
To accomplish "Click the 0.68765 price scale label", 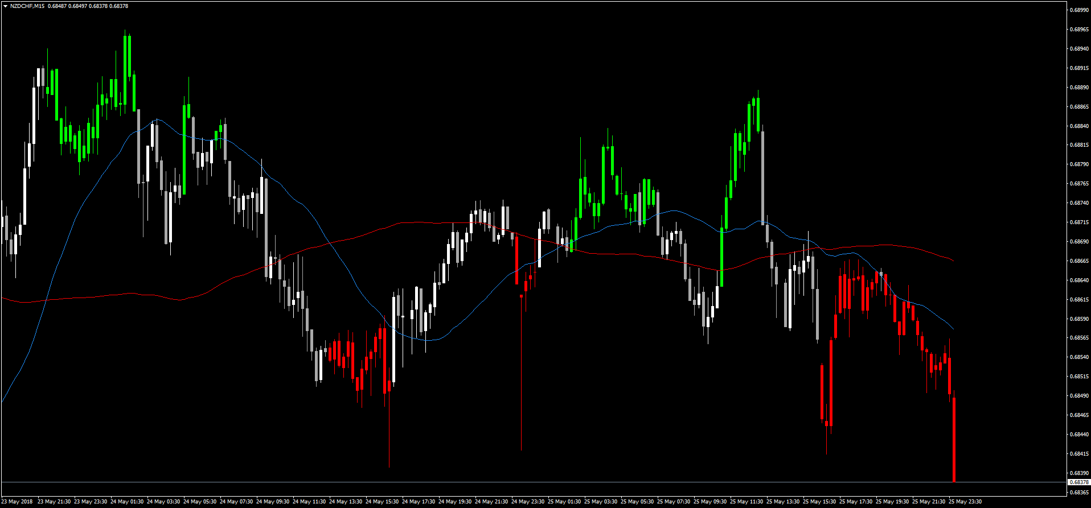I will point(1079,184).
